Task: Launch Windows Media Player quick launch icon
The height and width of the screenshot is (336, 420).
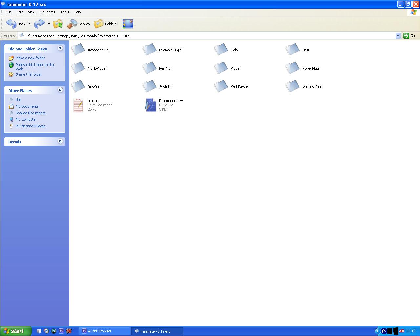Action: 46,331
